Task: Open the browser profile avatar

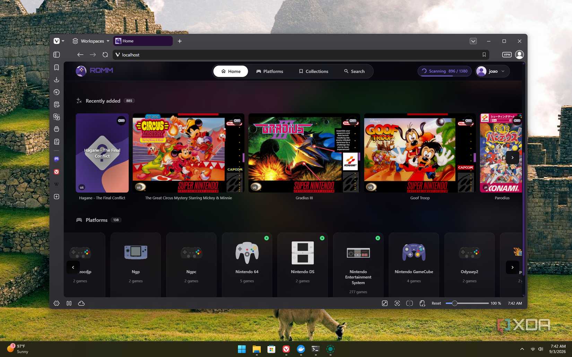Action: [x=519, y=55]
